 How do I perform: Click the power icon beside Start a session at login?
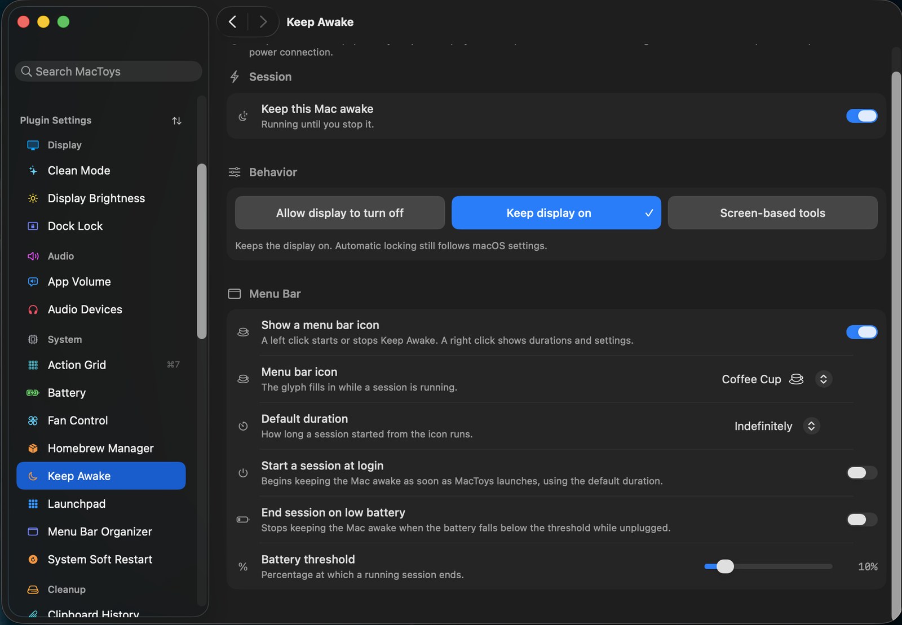243,473
